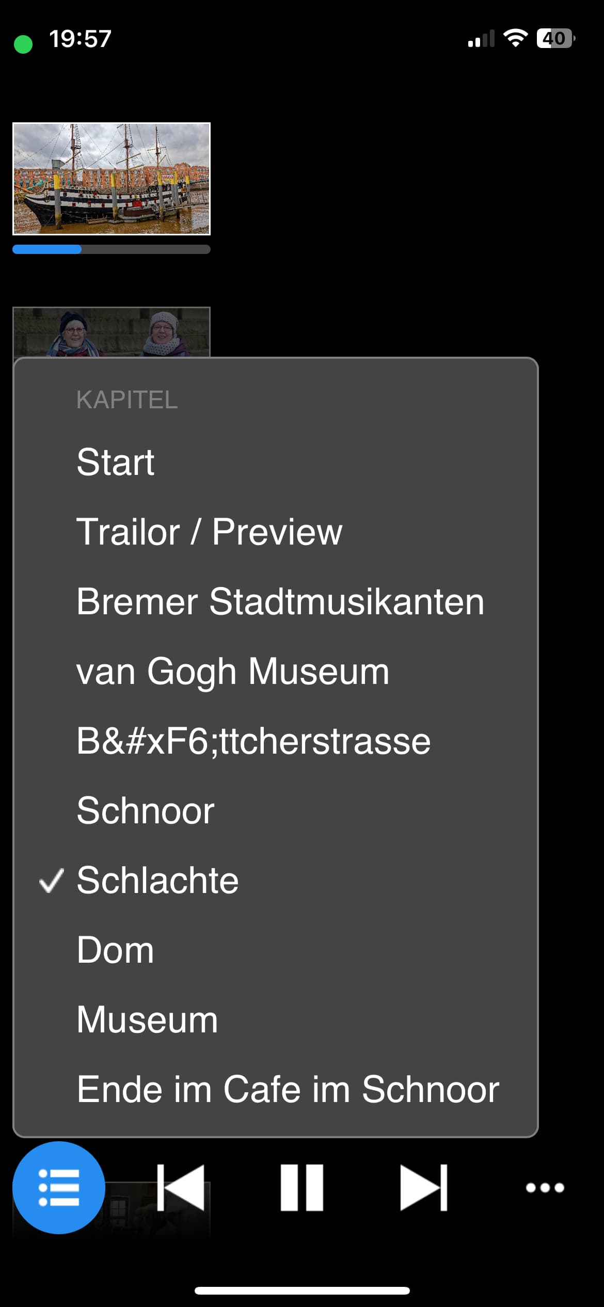Tap the blue chapter list button
The image size is (604, 1307).
click(59, 1187)
